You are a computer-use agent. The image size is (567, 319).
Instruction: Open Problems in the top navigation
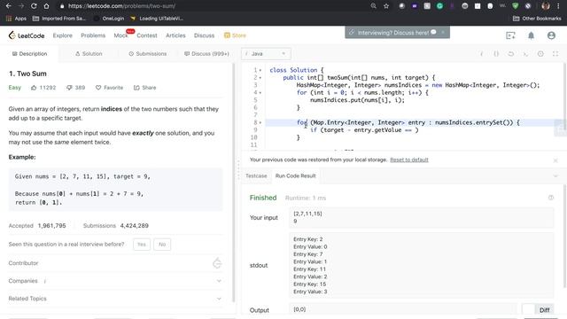[93, 35]
